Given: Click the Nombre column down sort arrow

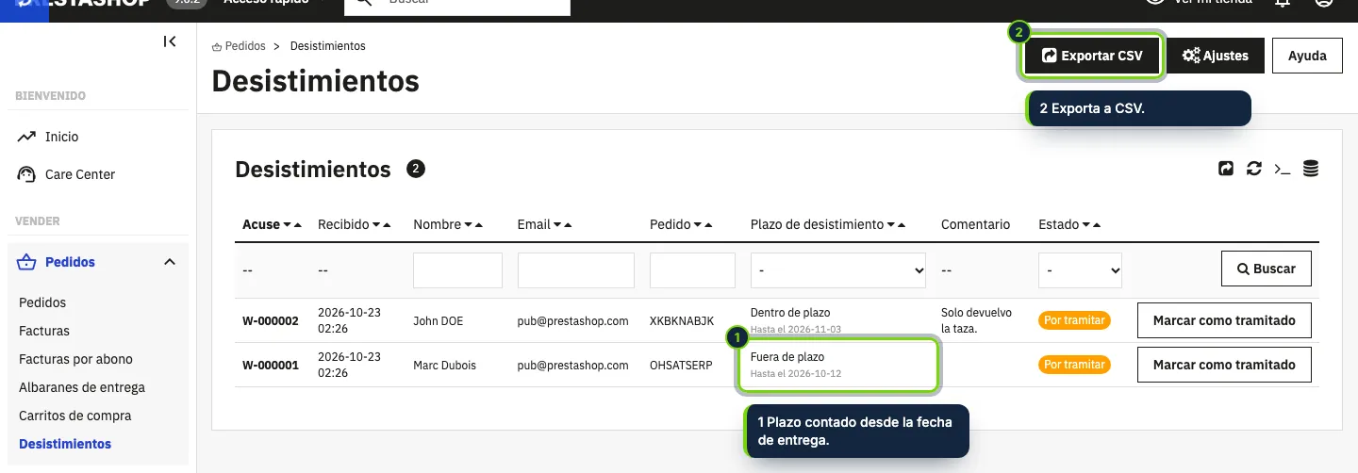Looking at the screenshot, I should (x=468, y=225).
